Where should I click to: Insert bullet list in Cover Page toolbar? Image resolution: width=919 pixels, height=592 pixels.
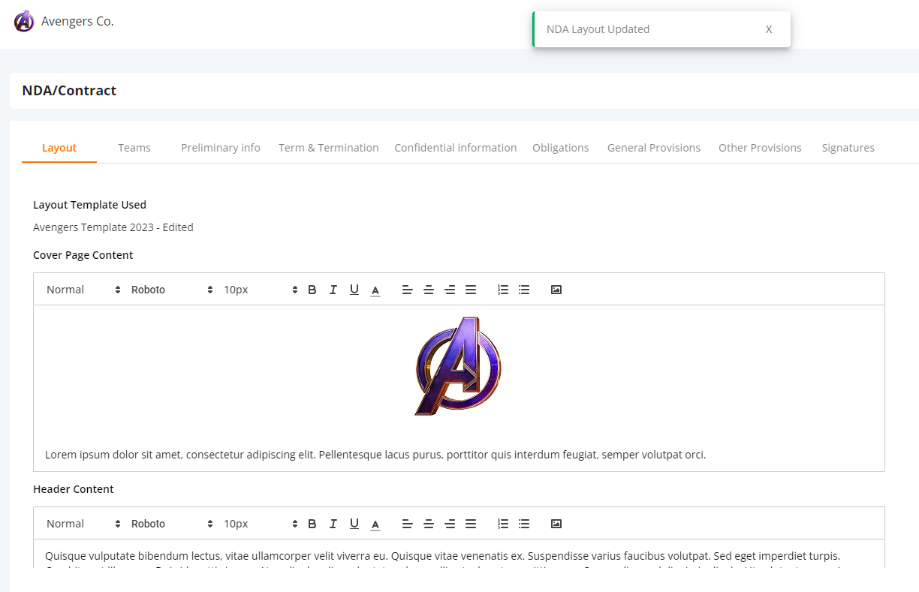pos(524,290)
